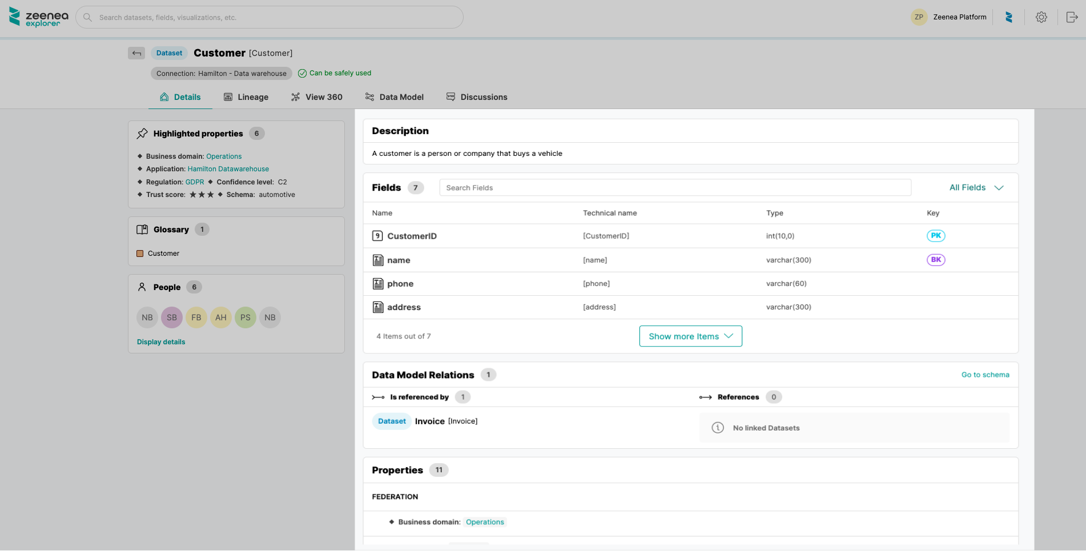Viewport: 1086px width, 551px height.
Task: Click the Operations link under Federation properties
Action: 485,522
